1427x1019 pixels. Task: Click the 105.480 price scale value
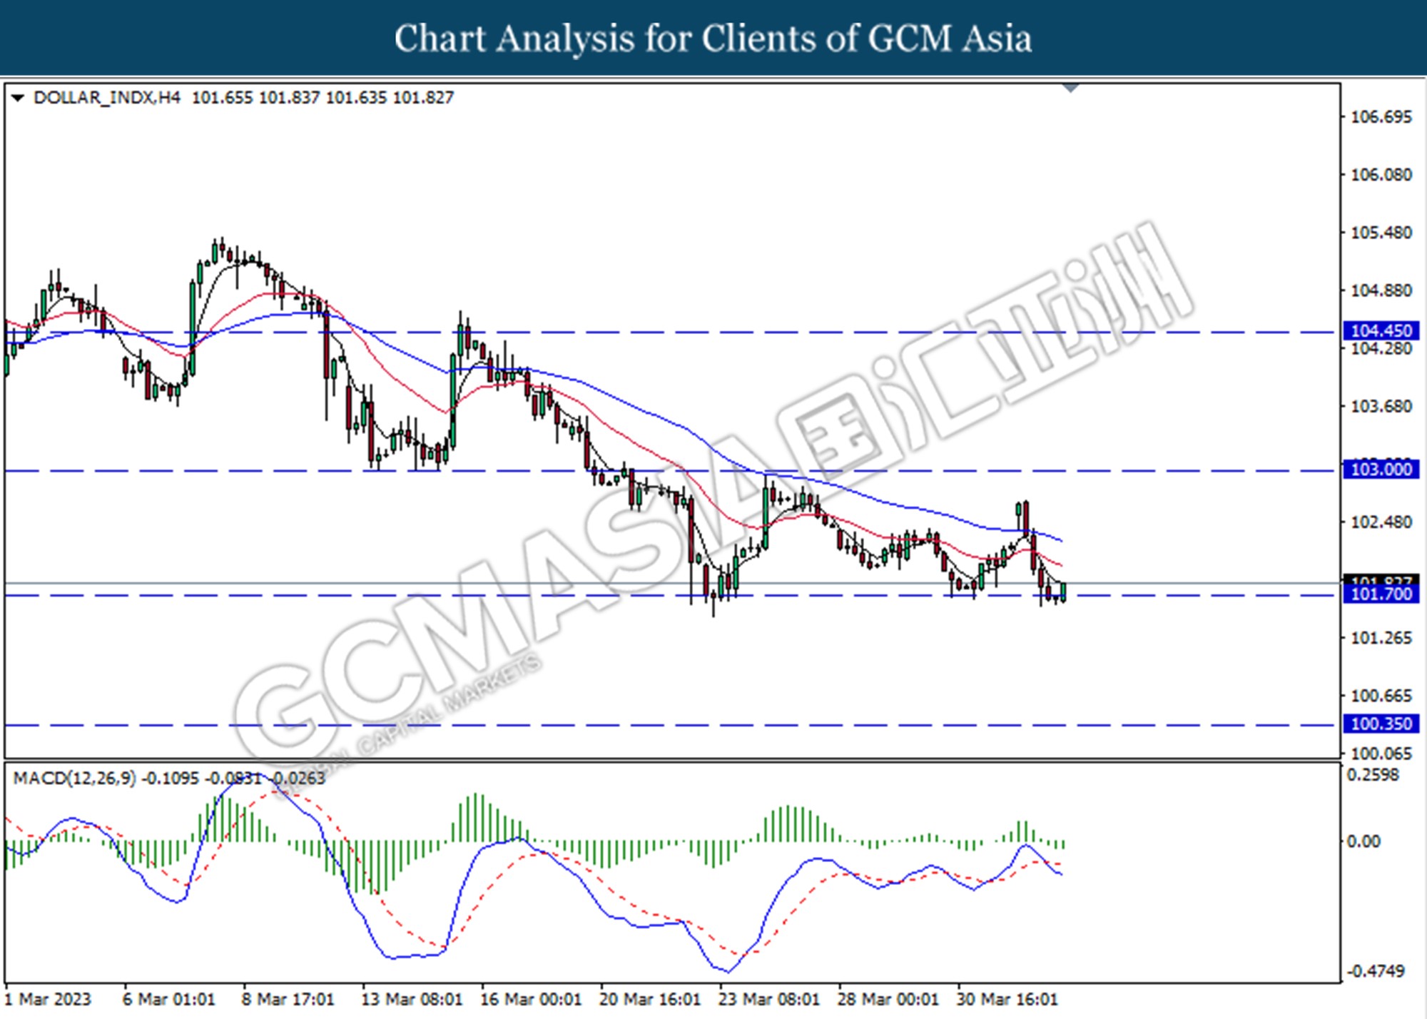[1381, 233]
